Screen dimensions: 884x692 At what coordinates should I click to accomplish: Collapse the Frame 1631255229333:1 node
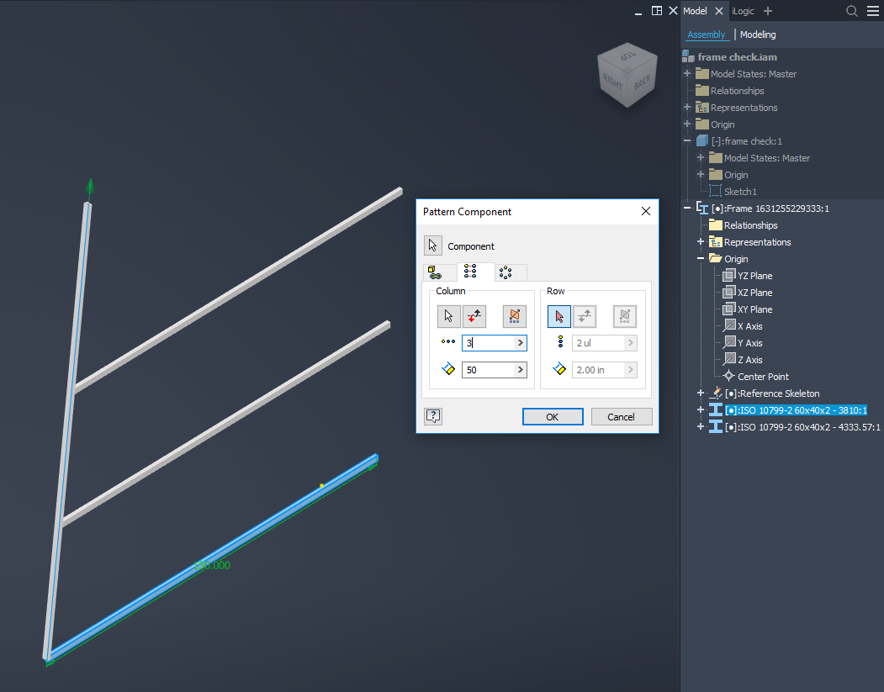[x=687, y=208]
